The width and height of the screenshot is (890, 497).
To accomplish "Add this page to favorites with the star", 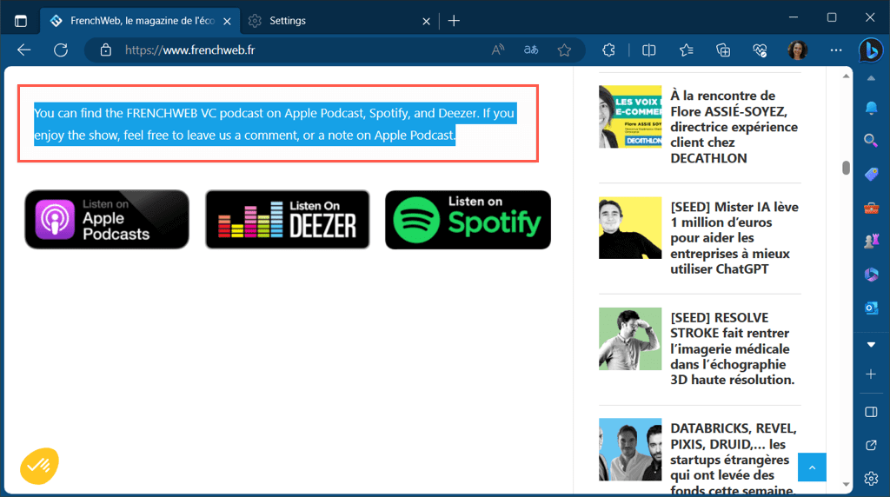I will click(564, 50).
